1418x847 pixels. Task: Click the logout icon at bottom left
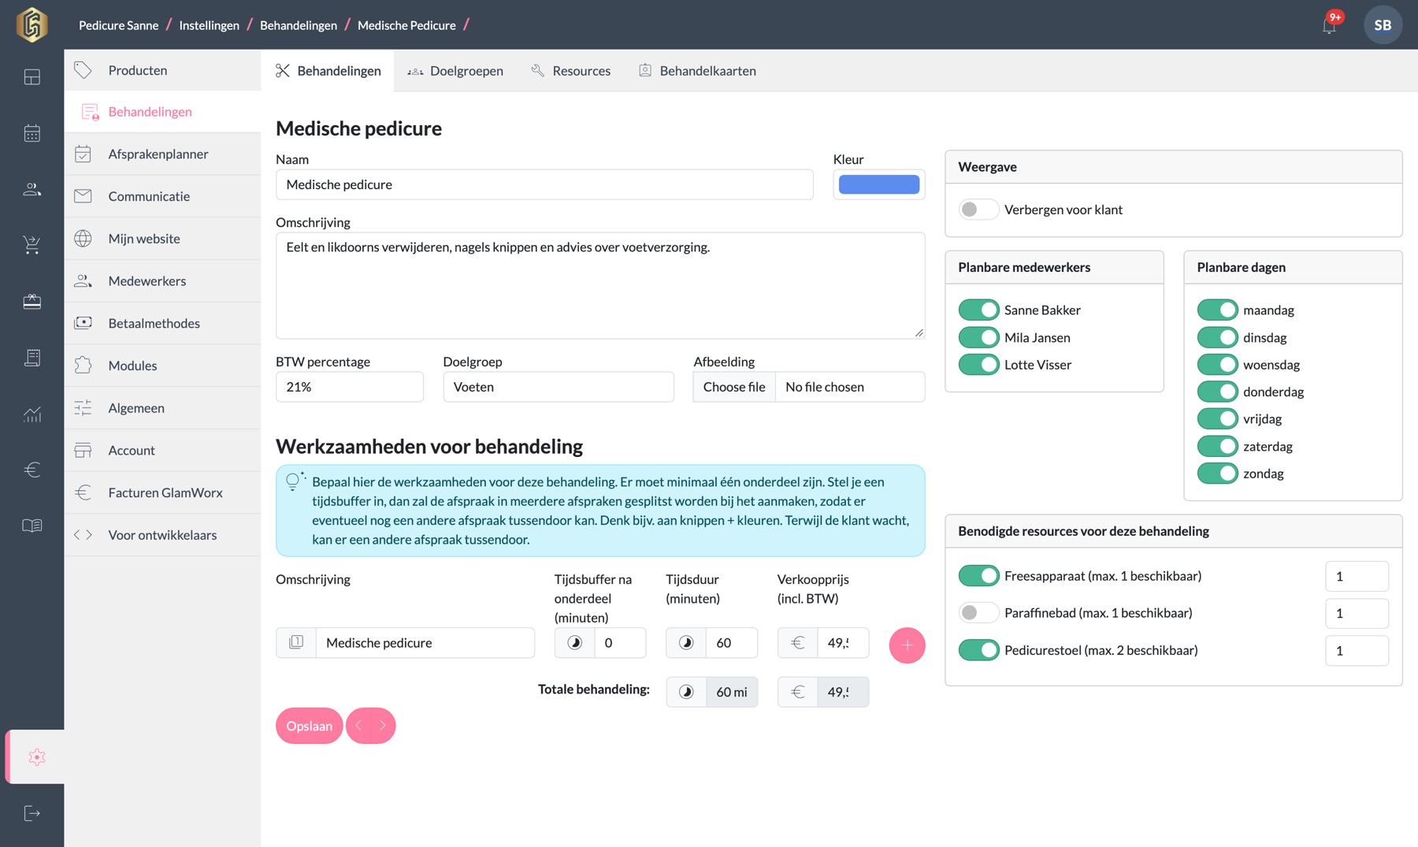pyautogui.click(x=32, y=813)
